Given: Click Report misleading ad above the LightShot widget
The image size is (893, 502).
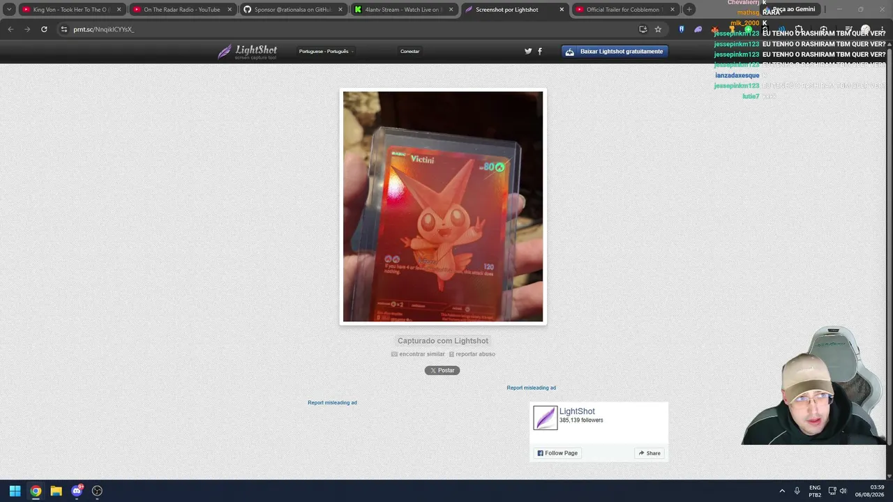Looking at the screenshot, I should [532, 388].
